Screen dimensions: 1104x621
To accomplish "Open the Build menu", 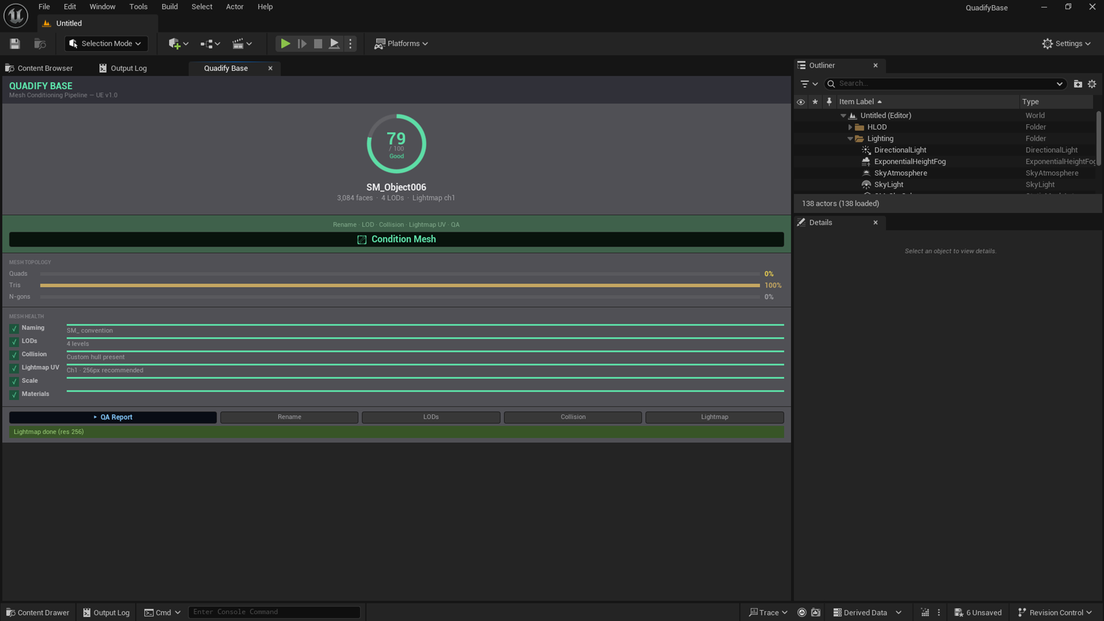I will 170,7.
